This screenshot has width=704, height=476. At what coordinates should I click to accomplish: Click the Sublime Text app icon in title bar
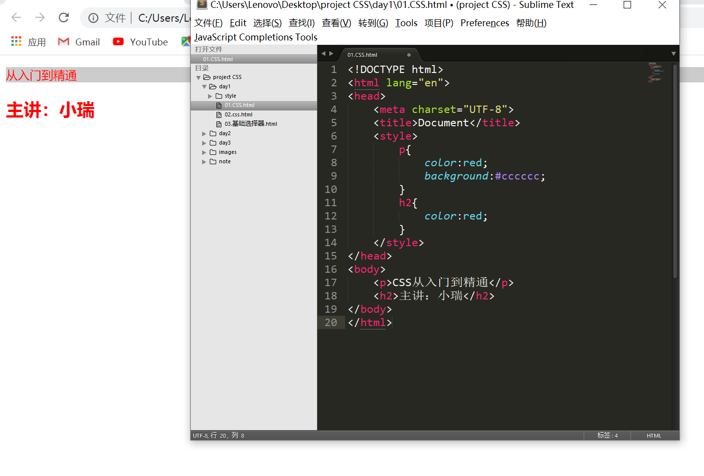202,4
